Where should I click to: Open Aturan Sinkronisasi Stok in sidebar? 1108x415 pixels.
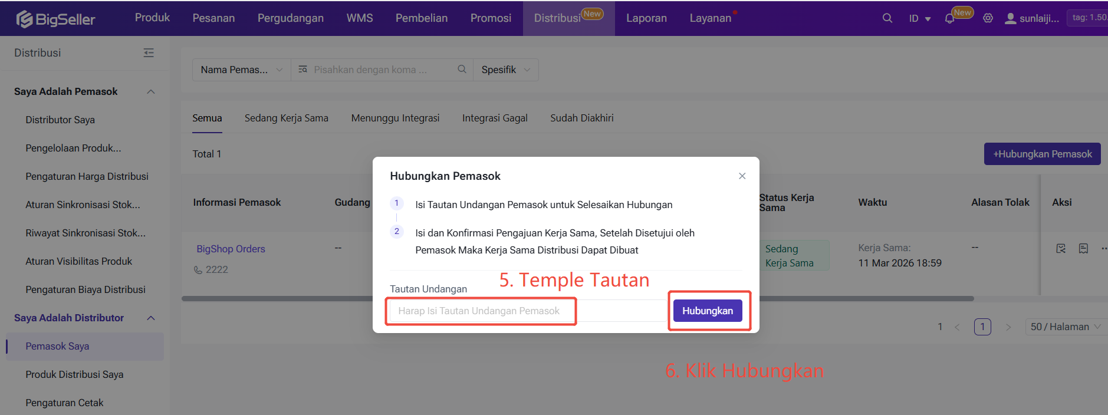click(x=83, y=205)
